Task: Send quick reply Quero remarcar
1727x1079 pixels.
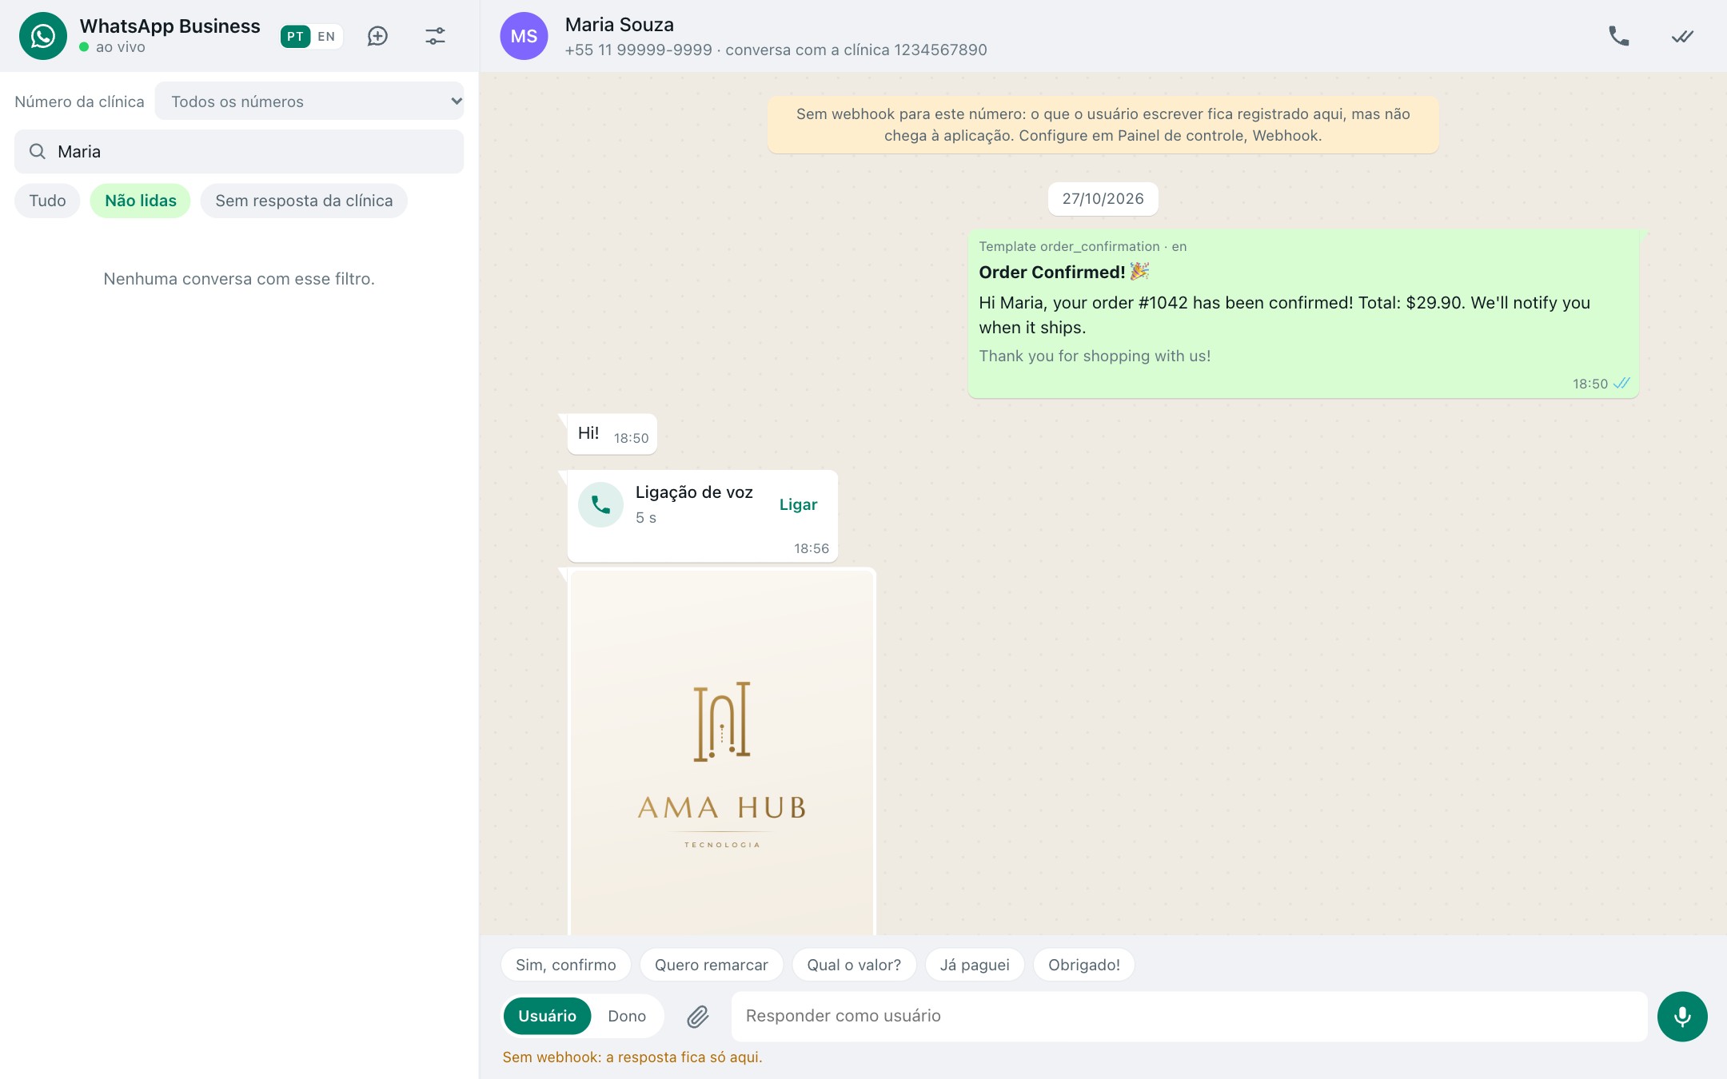Action: (x=712, y=965)
